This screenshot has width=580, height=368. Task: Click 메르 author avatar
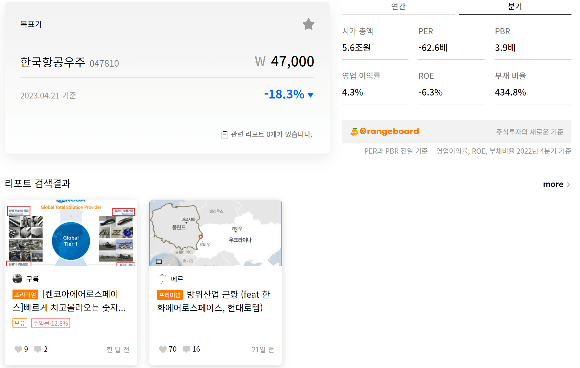tap(162, 279)
